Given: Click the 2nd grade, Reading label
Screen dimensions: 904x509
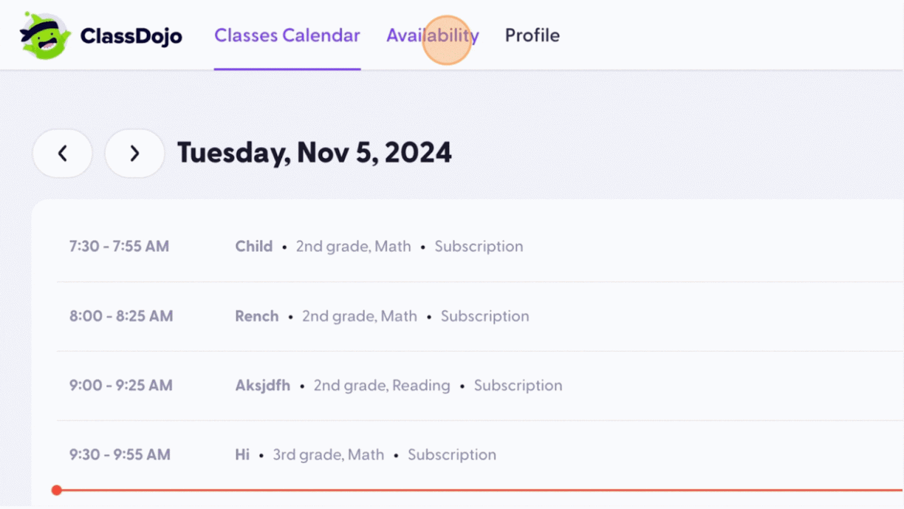Looking at the screenshot, I should pos(382,386).
